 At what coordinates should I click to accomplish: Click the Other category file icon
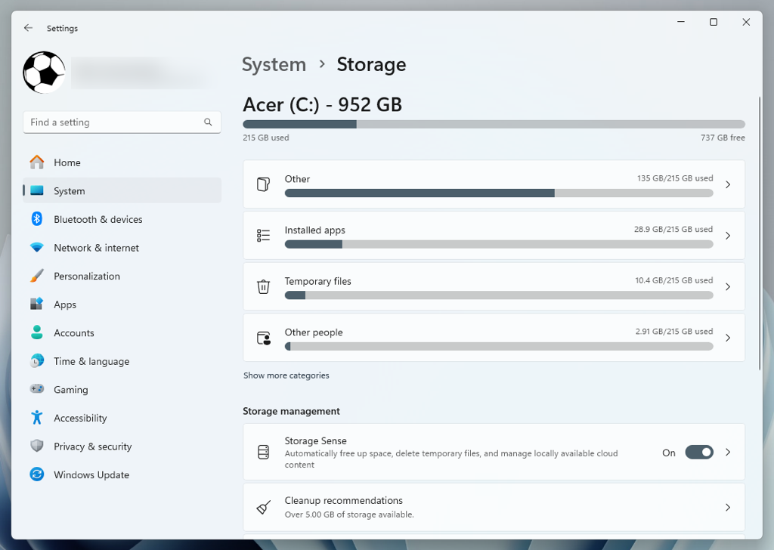point(264,184)
